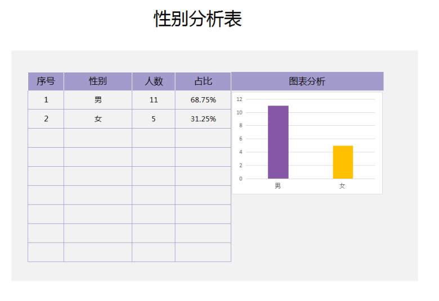439x301 pixels.
Task: Select the 68.75% cell
Action: coord(203,100)
